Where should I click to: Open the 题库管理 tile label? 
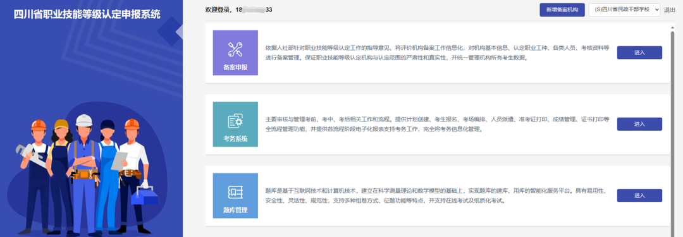(235, 210)
